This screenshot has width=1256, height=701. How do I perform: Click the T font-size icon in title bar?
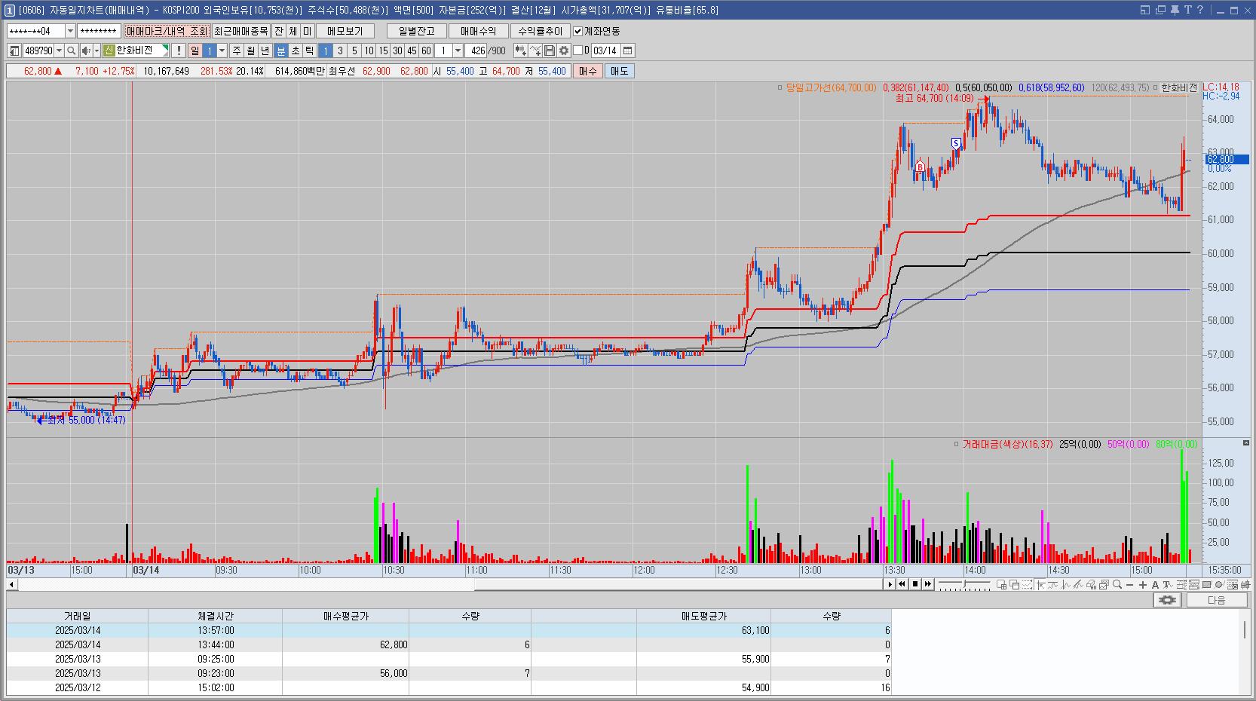(1188, 10)
